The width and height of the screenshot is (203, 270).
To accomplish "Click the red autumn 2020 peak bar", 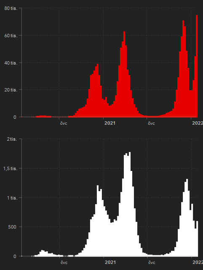I will click(98, 90).
